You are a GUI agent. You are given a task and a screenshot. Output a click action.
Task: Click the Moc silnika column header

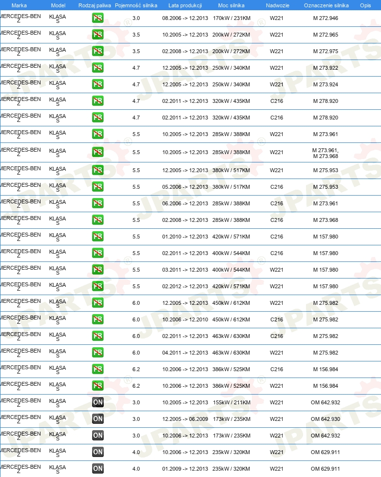tap(231, 5)
